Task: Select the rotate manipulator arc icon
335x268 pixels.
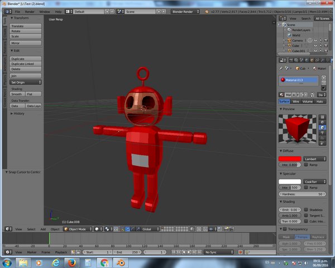Action: click(133, 229)
